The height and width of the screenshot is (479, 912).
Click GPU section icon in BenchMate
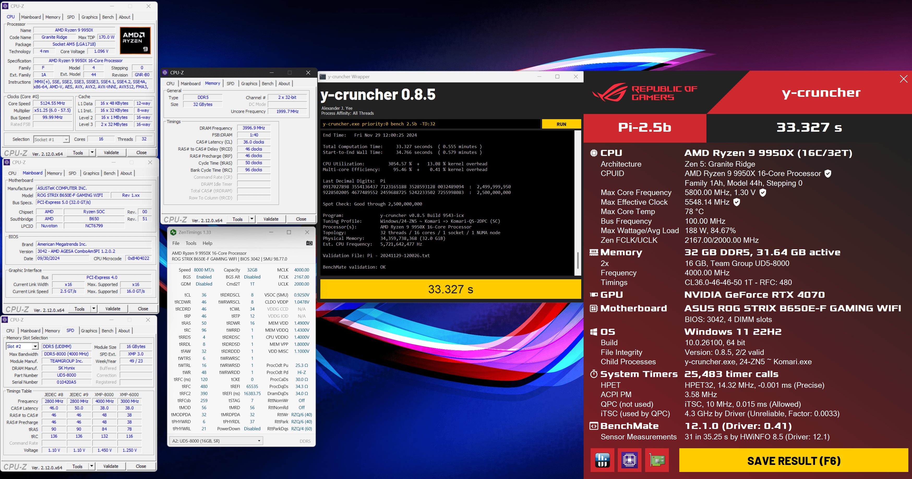[x=594, y=295]
